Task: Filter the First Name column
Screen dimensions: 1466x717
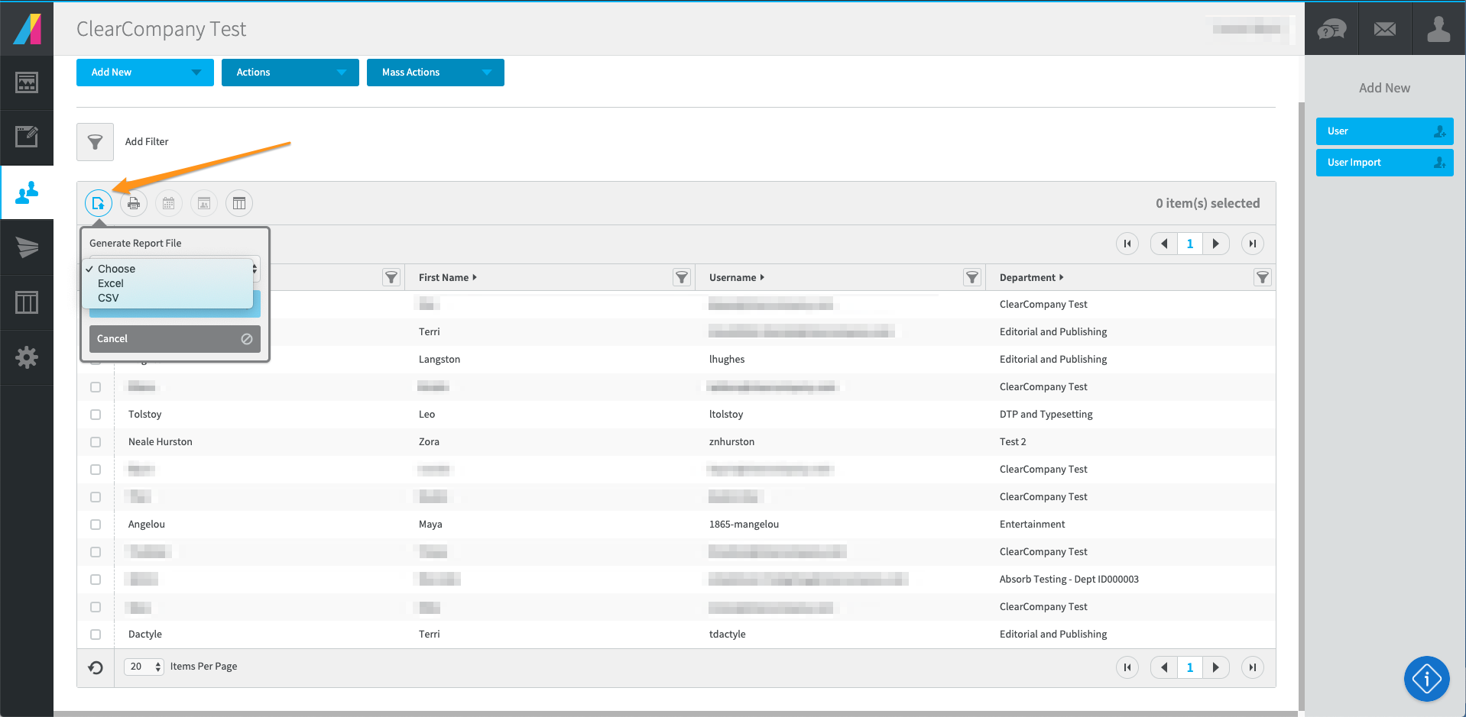Action: (682, 277)
